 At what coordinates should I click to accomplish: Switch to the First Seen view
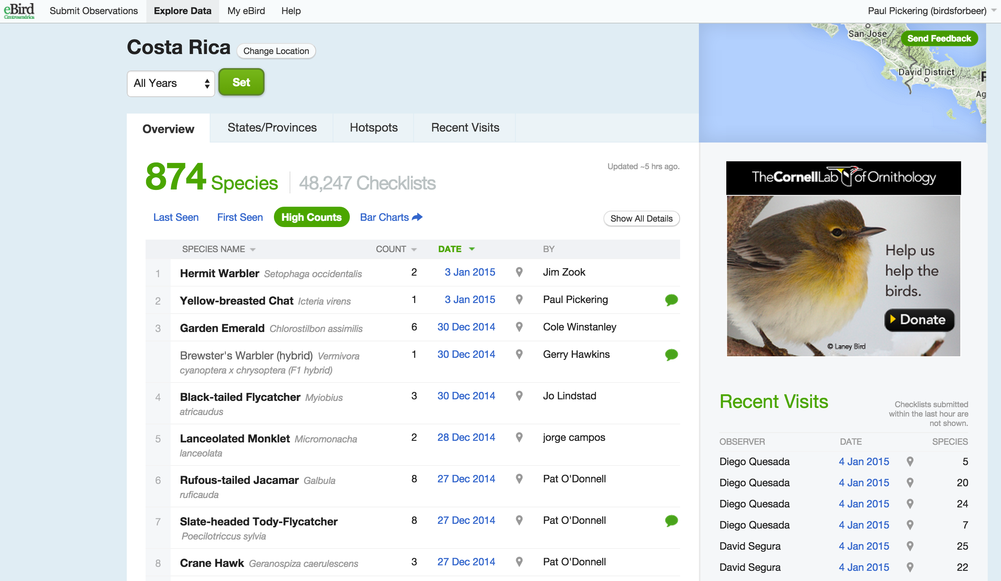[239, 217]
